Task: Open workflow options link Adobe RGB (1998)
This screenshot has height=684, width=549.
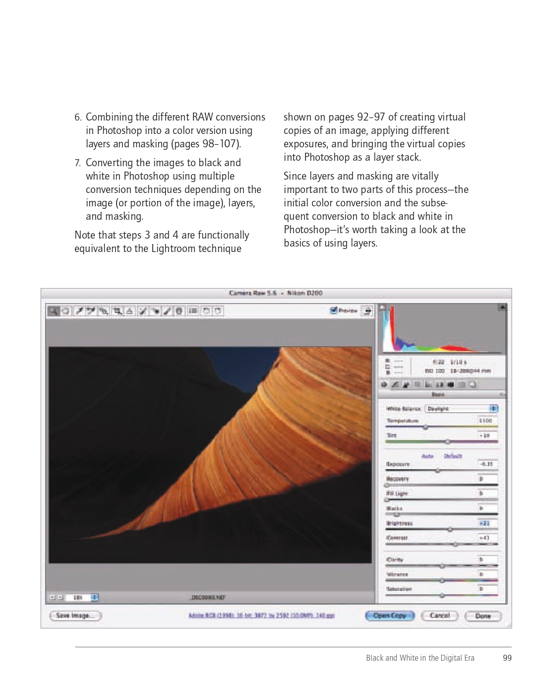Action: (x=261, y=616)
